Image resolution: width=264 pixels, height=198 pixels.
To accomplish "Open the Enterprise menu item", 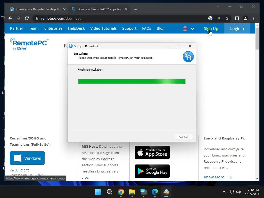I will 53,28.
